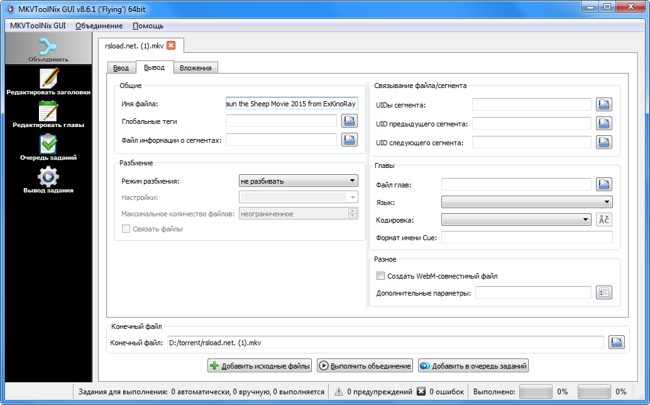650x405 pixels.
Task: Click the UID следующего сегмента field
Action: click(531, 142)
